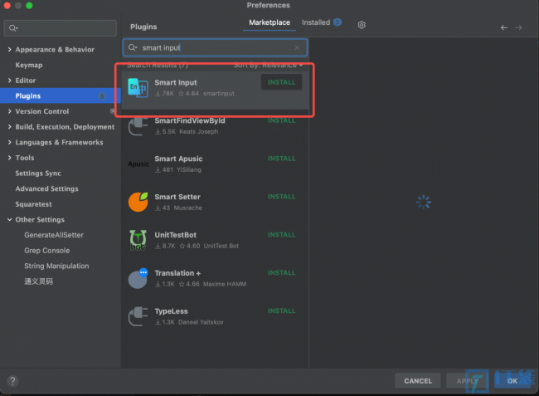Open the plugins gear settings icon
Image resolution: width=539 pixels, height=396 pixels.
(362, 25)
